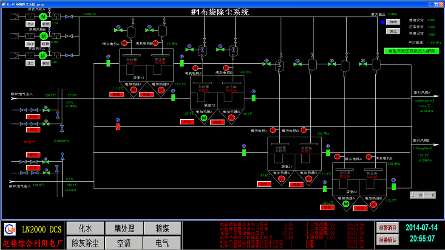Viewport: 445px width, 250px height.
Task: Click 最大差压 reading 0.0Pa
Action: tap(392, 14)
